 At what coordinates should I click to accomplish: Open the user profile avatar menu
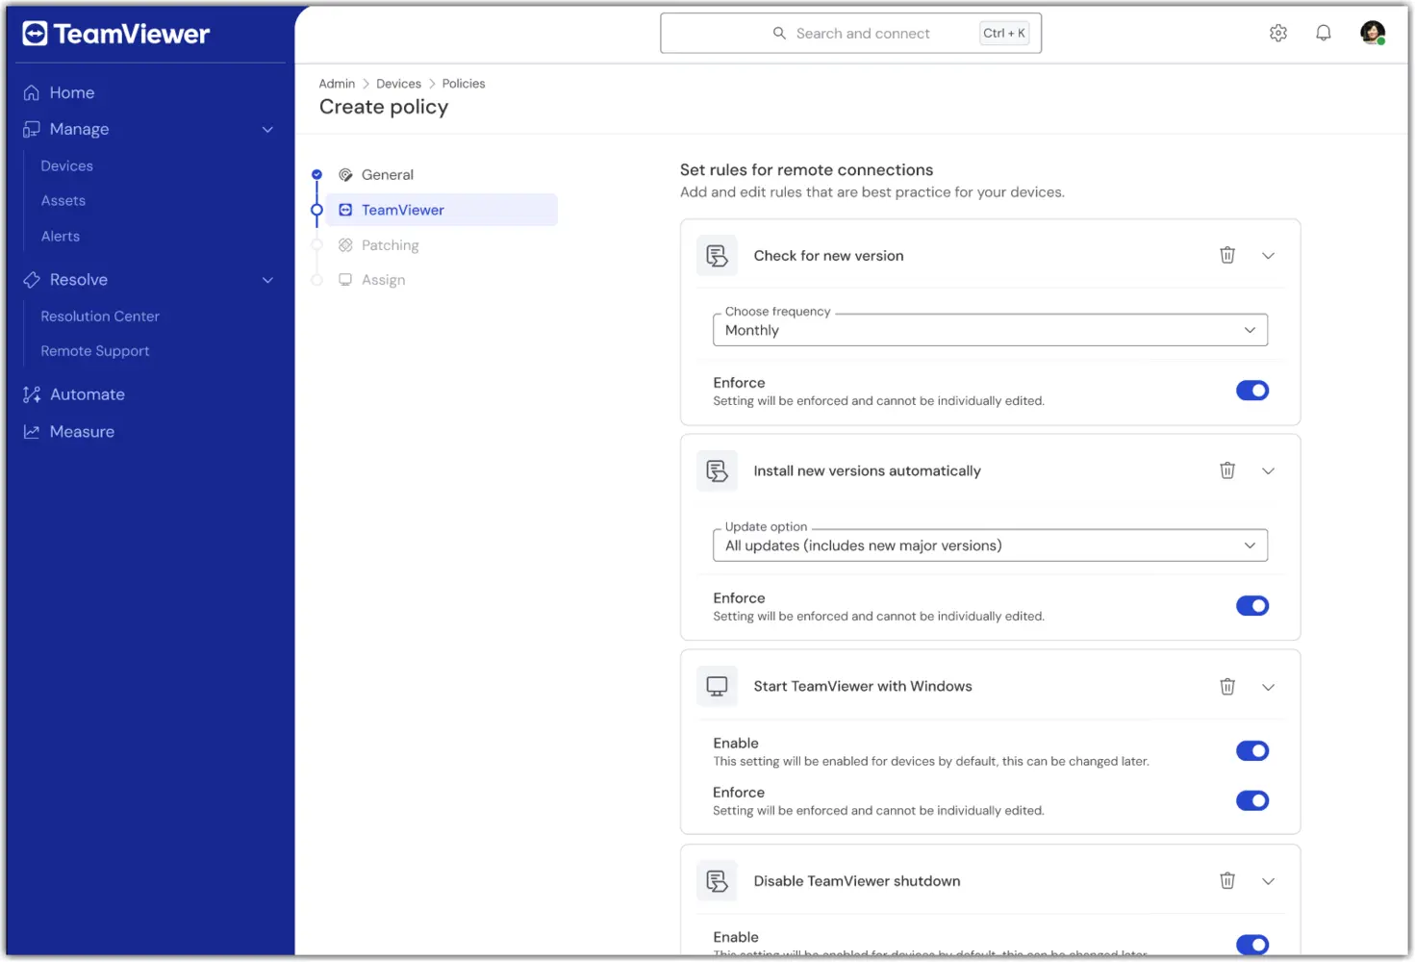point(1373,33)
